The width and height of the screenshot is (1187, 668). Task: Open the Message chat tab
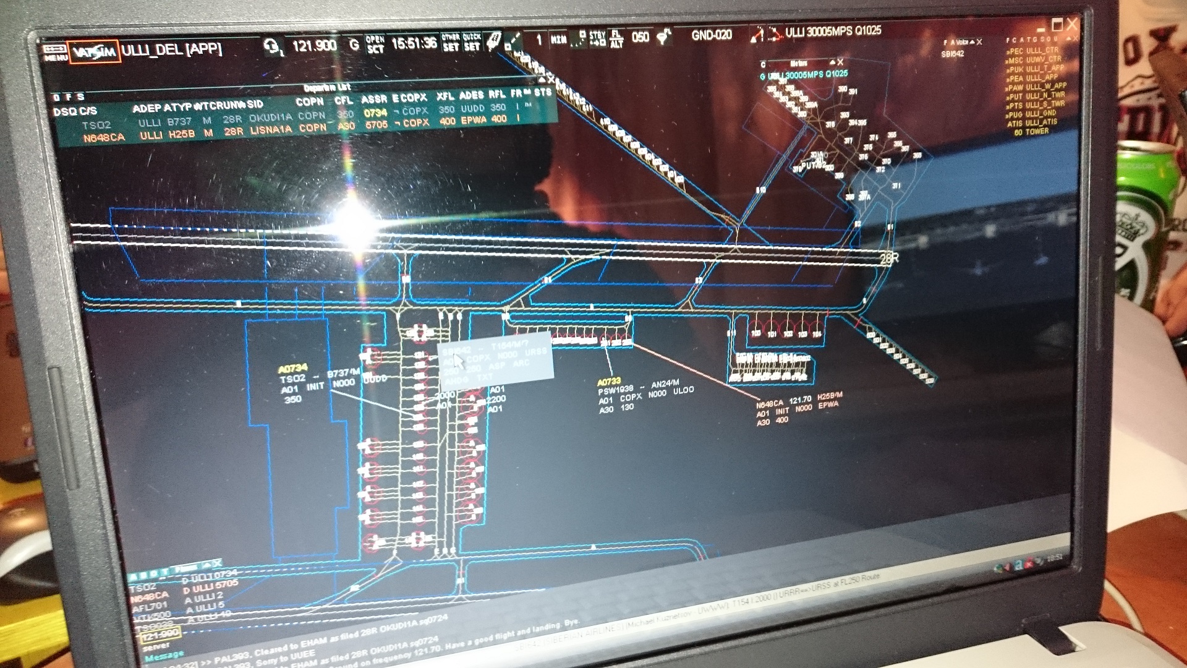(x=164, y=656)
